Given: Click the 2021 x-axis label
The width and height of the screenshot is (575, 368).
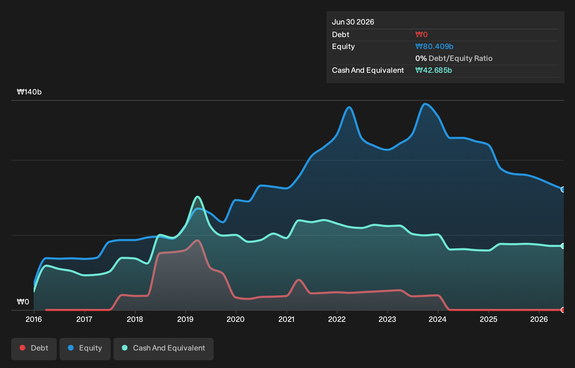Looking at the screenshot, I should (286, 319).
